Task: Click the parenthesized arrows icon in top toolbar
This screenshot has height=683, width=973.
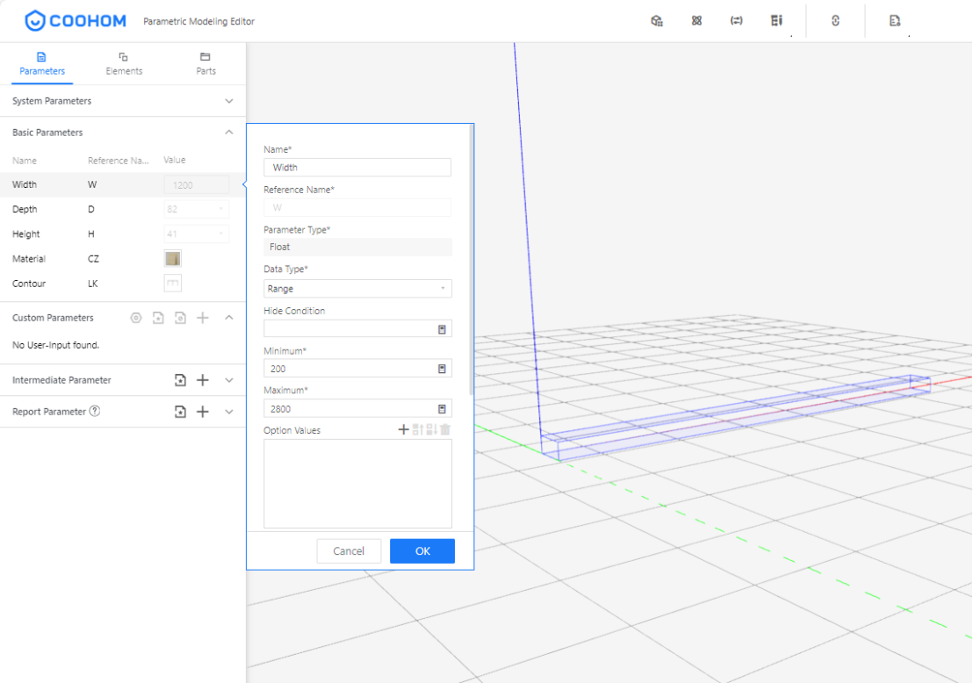Action: [x=736, y=21]
